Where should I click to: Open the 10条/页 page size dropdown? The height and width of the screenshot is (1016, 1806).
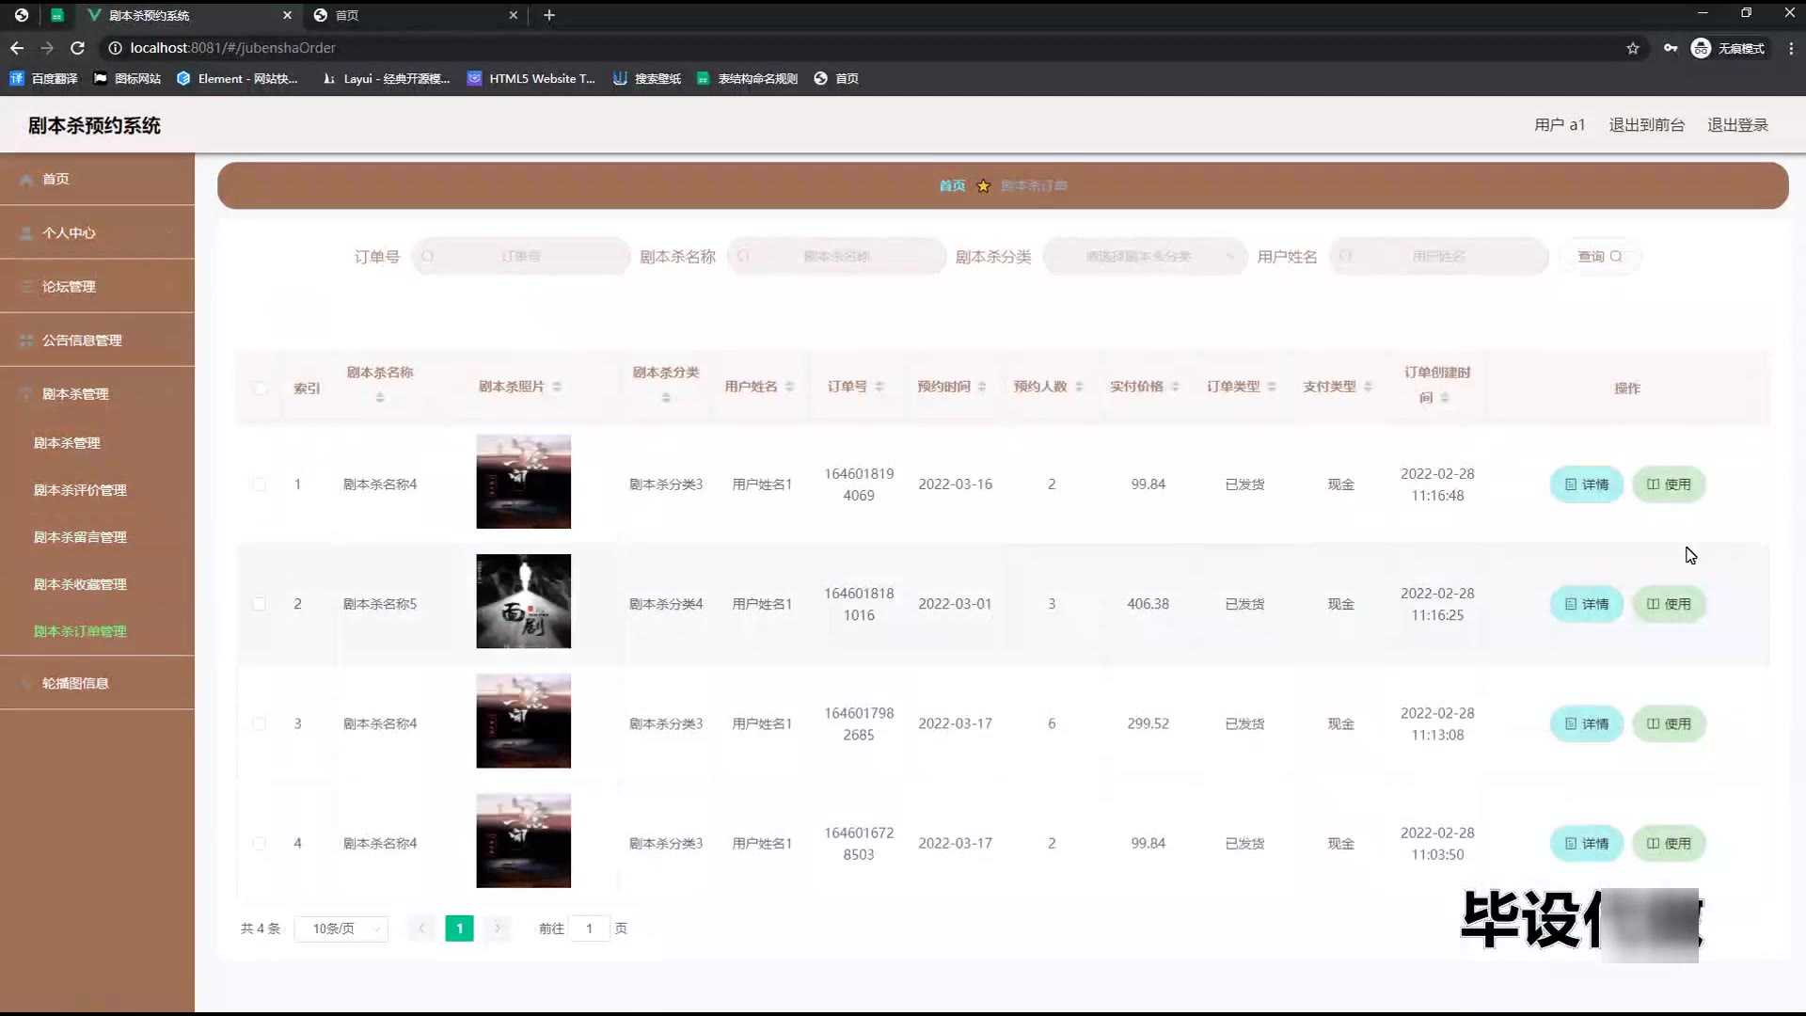point(341,929)
